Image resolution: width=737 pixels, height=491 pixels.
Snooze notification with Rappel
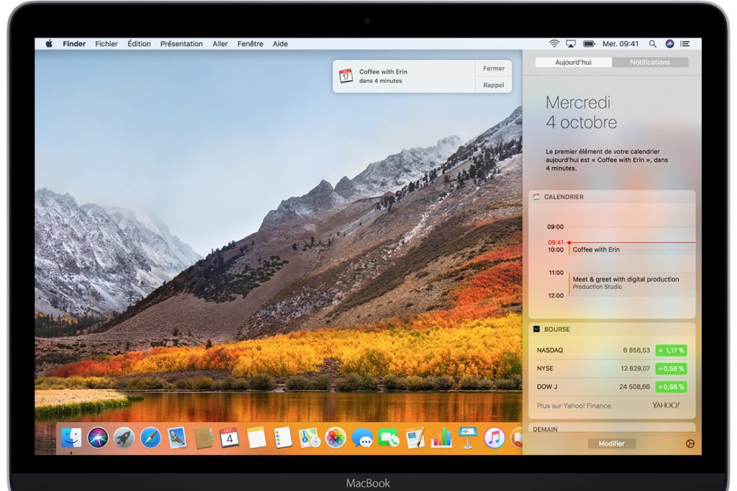coord(494,85)
